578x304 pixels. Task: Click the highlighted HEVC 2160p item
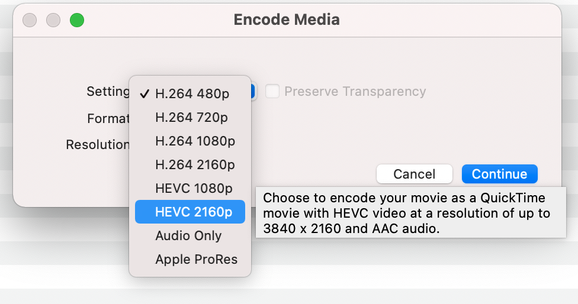pos(194,212)
